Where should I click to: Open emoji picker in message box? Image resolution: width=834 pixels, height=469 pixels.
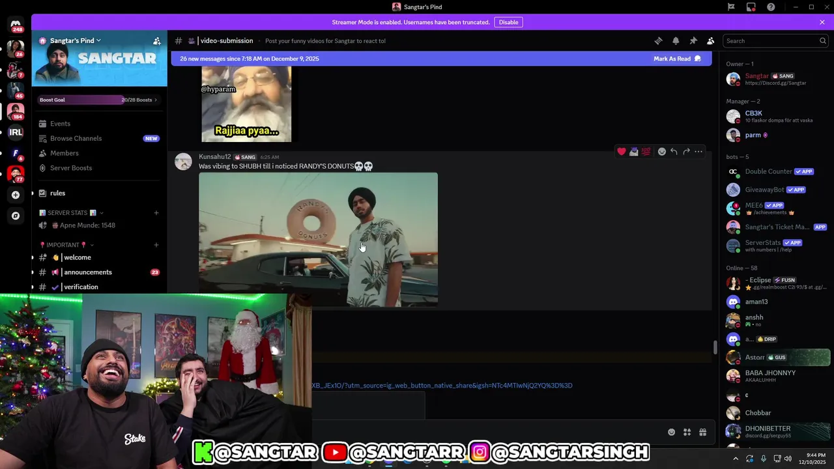coord(671,432)
